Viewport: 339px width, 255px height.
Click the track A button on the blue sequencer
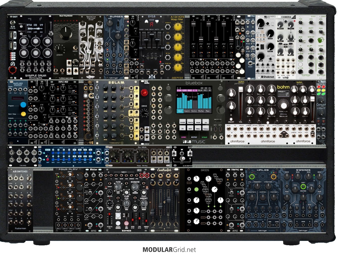click(53, 153)
